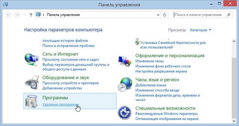Image resolution: width=239 pixels, height=126 pixels.
Task: Click Изменение способа ввода link
Action: coord(157,90)
